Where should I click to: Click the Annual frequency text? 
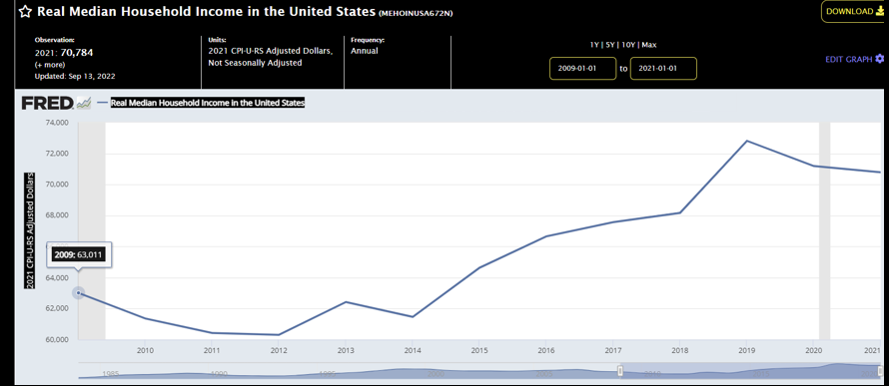tap(364, 51)
